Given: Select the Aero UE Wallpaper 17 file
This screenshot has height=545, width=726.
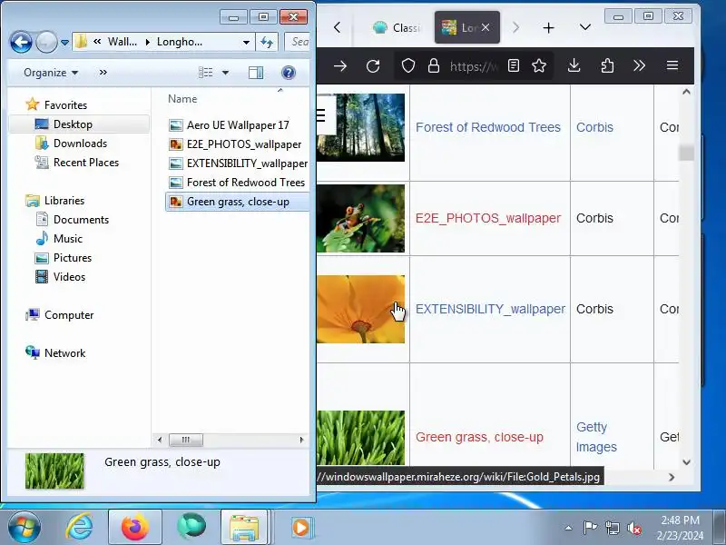Looking at the screenshot, I should pos(238,125).
